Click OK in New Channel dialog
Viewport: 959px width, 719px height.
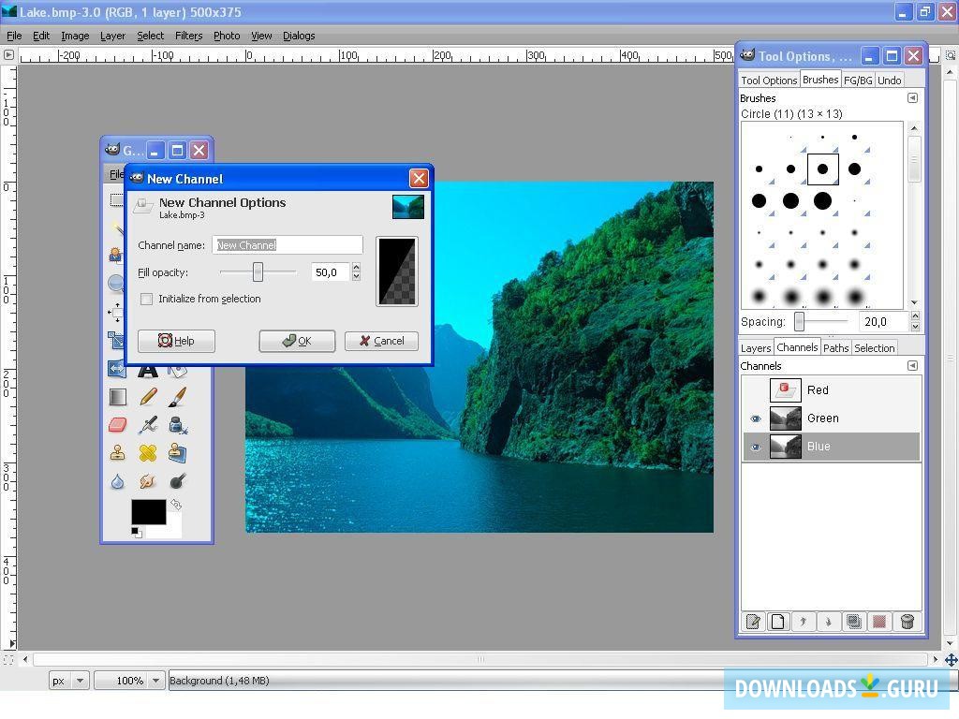(297, 341)
